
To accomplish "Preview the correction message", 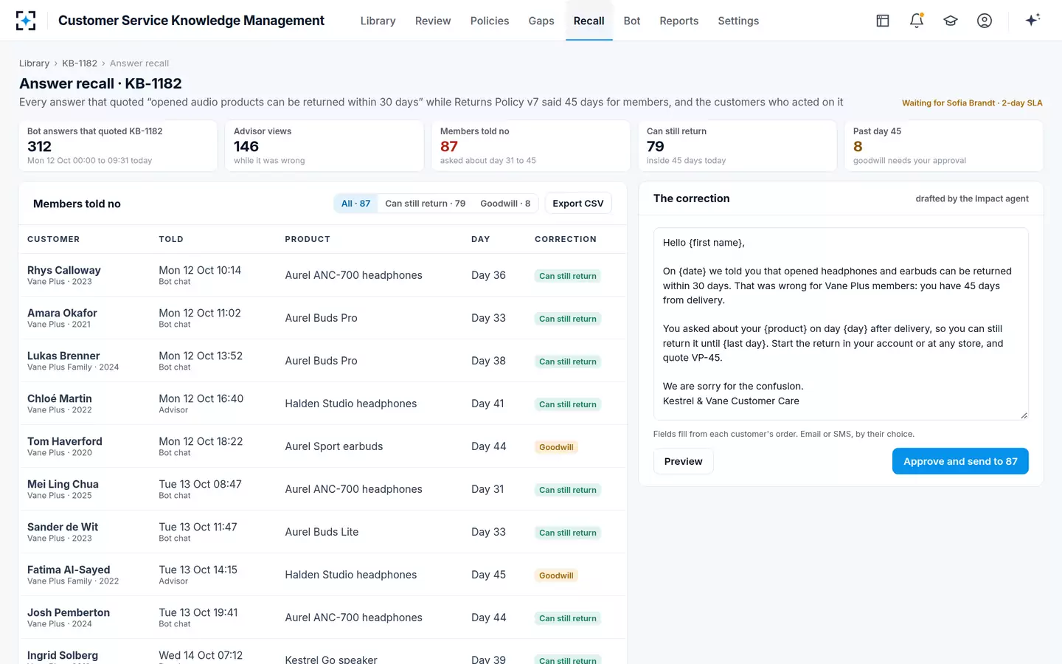I will pos(683,461).
